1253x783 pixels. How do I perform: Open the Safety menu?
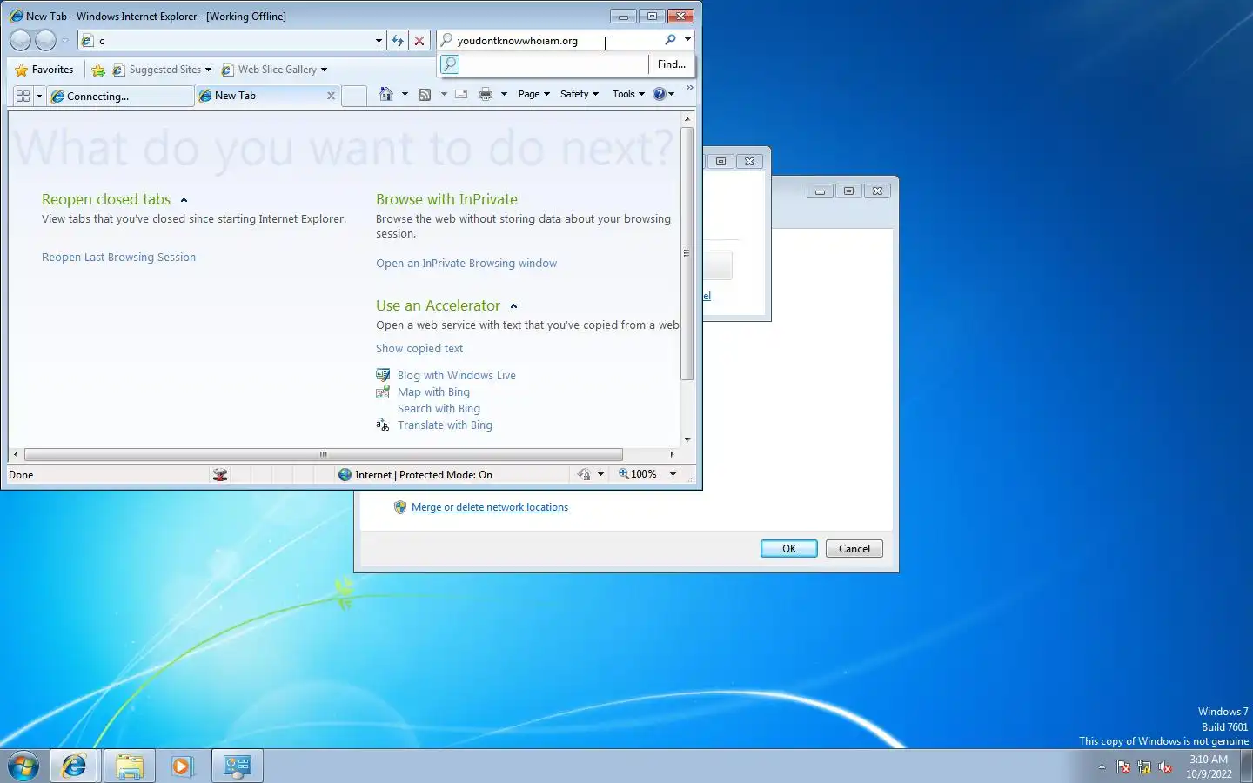(579, 94)
